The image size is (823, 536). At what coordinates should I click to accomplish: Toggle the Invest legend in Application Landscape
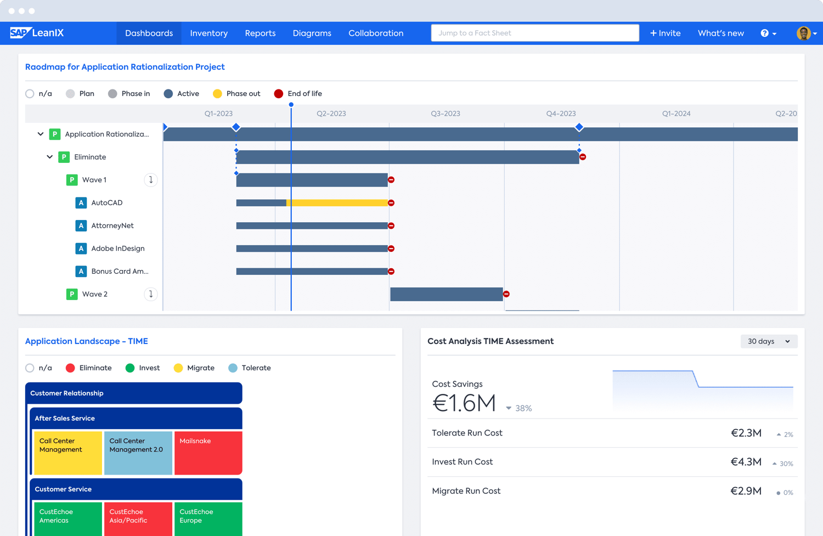[x=131, y=368]
